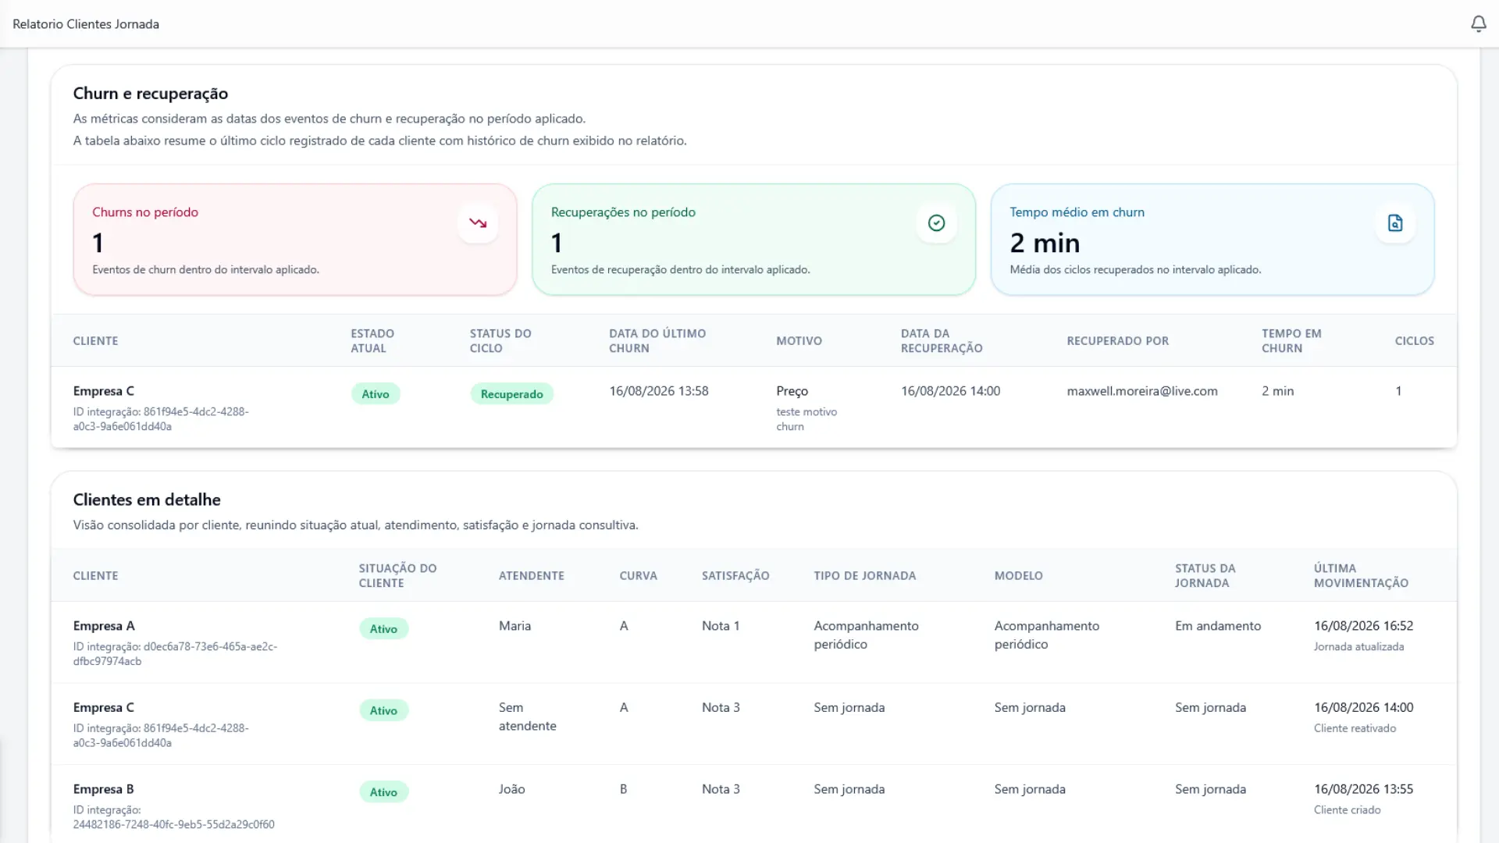The height and width of the screenshot is (843, 1499).
Task: Click Empresa A client name
Action: pyautogui.click(x=104, y=626)
